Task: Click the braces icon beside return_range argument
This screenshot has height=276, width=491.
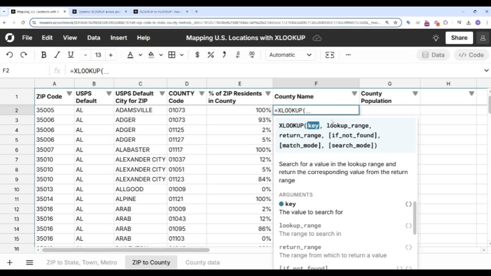Action: (x=409, y=247)
